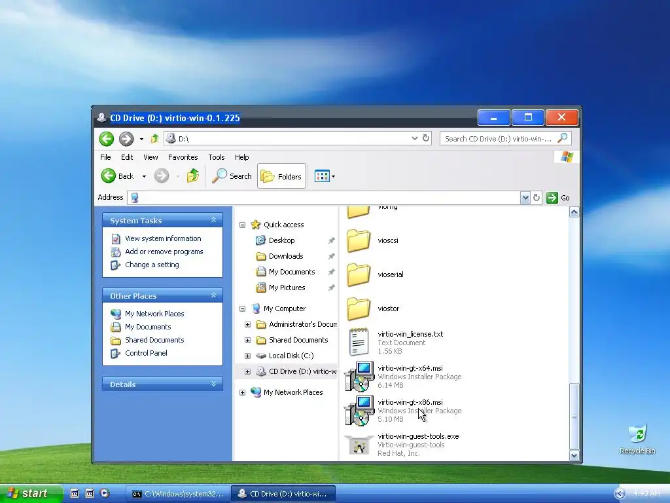670x503 pixels.
Task: Open the Start menu button
Action: click(31, 493)
